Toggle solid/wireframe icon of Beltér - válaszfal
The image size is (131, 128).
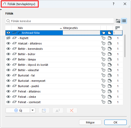pyautogui.click(x=110, y=70)
